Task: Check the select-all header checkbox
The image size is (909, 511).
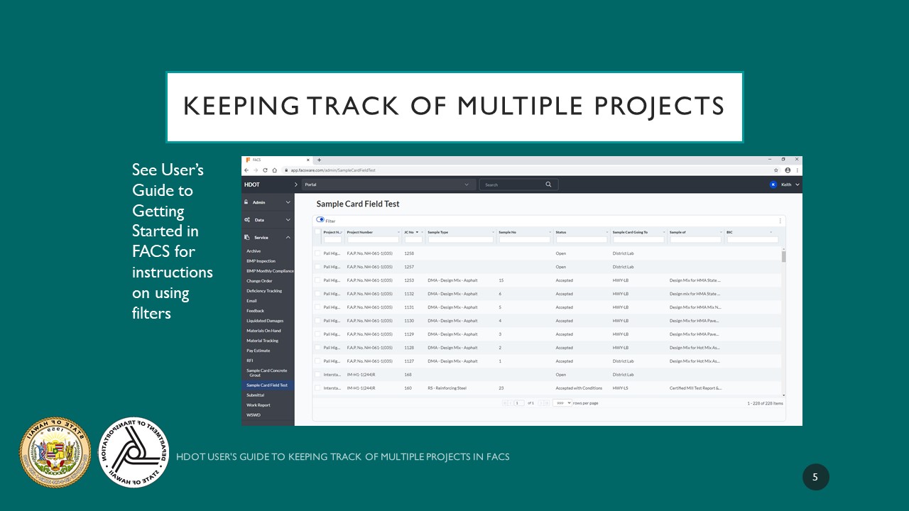Action: (x=318, y=232)
